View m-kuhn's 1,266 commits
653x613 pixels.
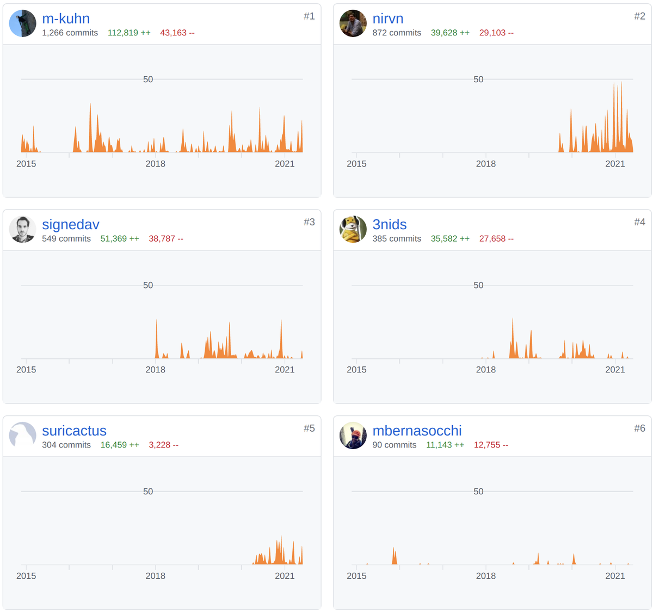(x=70, y=33)
